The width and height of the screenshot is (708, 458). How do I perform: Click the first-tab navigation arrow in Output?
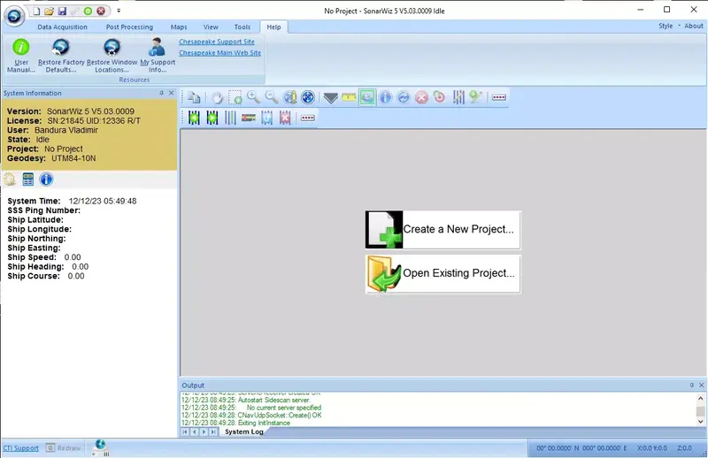pos(185,431)
